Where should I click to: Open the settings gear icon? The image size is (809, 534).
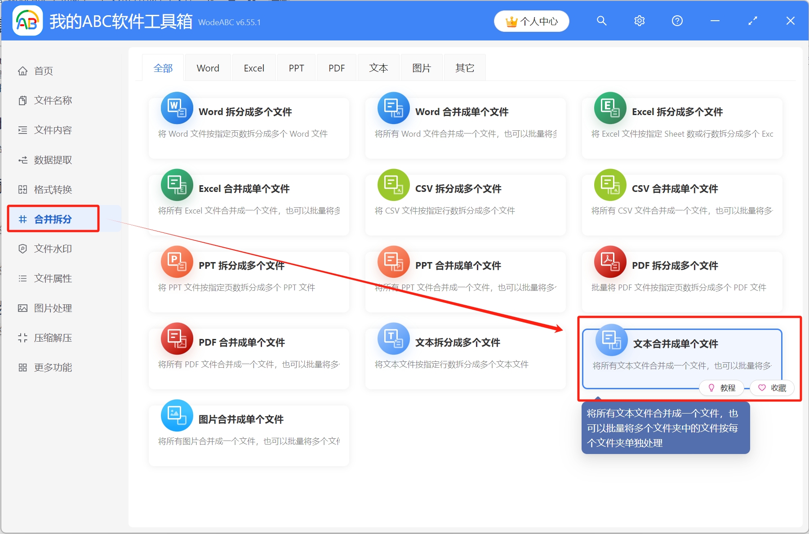pos(639,21)
